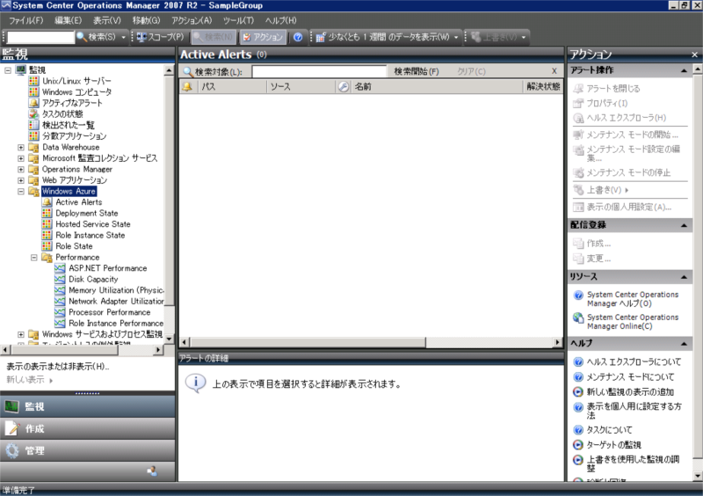
Task: Open the ヘルプ(H) menu
Action: 280,20
